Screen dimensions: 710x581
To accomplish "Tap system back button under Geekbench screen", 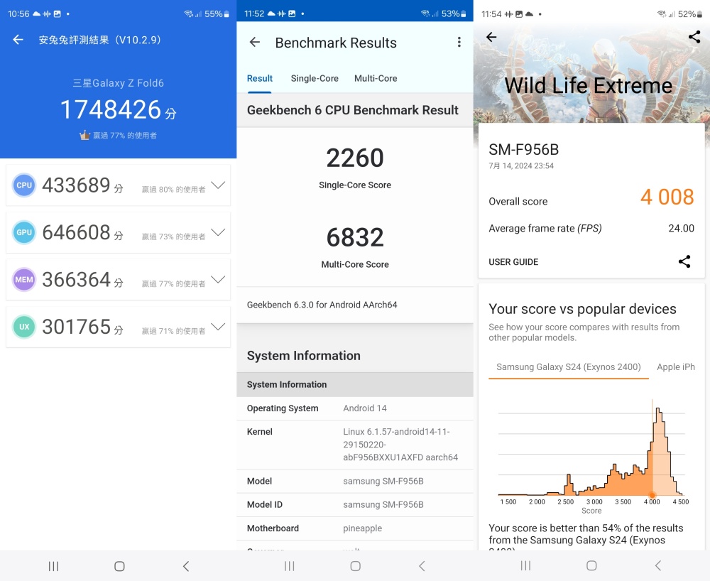I will pos(422,566).
